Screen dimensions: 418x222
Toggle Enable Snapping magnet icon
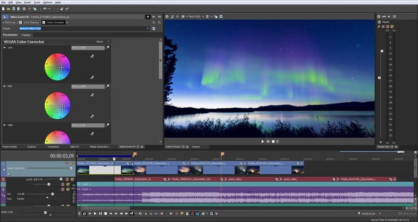[x=193, y=213]
